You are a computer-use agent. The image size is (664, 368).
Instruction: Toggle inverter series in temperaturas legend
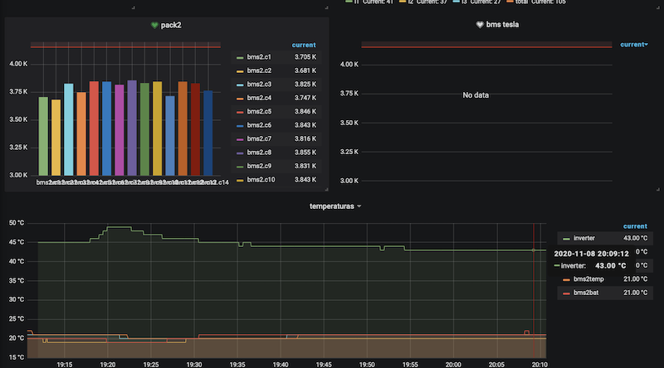(x=584, y=238)
